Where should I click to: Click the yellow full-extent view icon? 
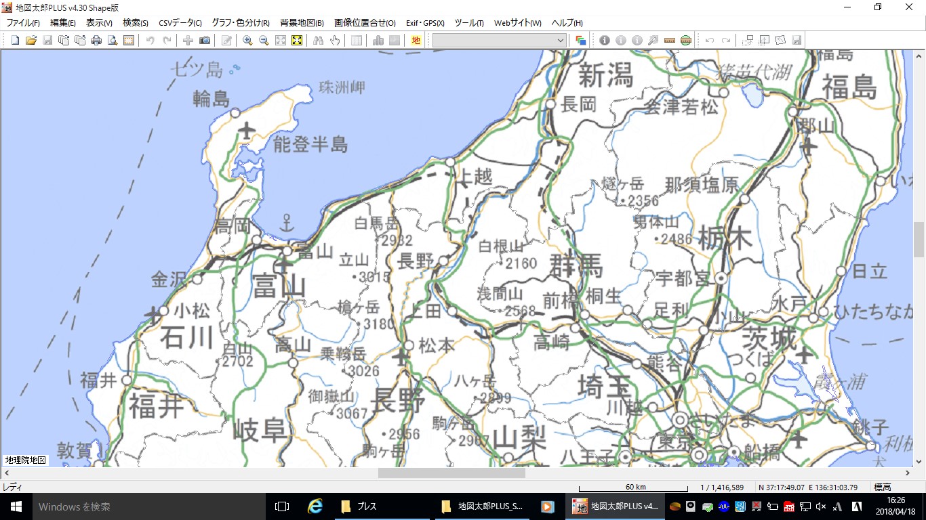296,41
